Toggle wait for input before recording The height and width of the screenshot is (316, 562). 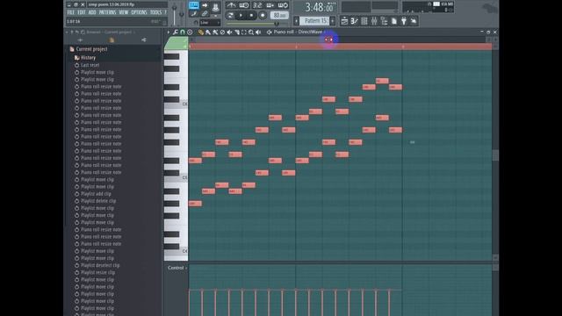click(x=244, y=5)
